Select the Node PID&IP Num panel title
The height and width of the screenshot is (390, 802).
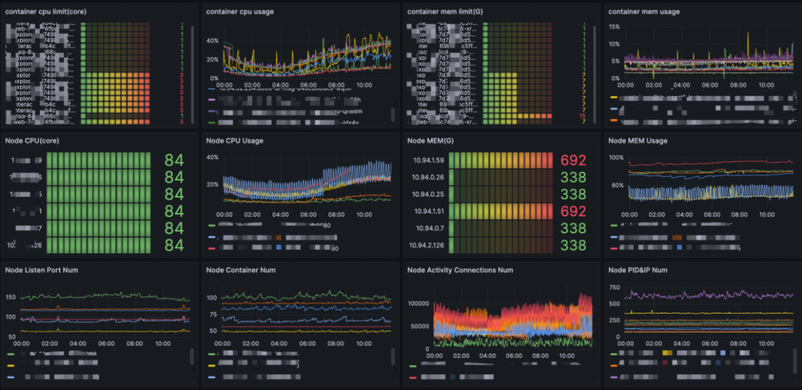click(639, 270)
